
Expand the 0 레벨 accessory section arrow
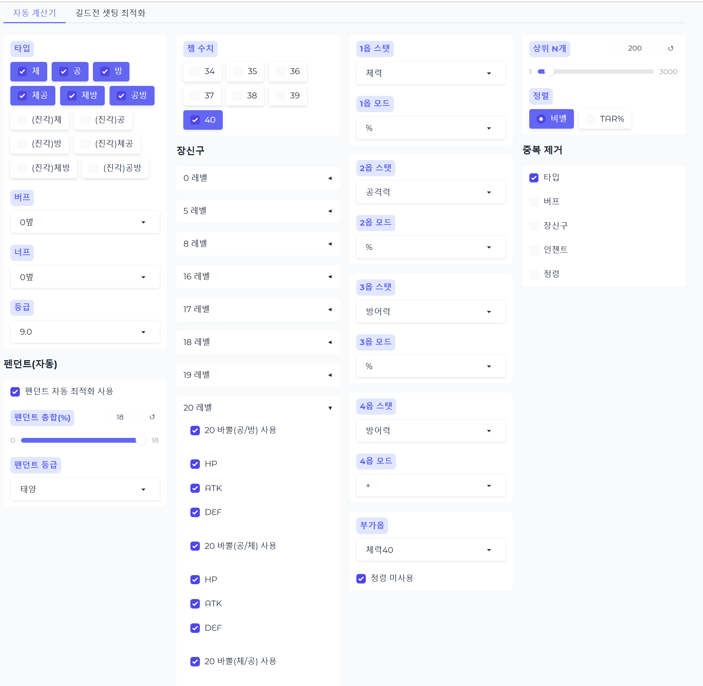tap(330, 178)
